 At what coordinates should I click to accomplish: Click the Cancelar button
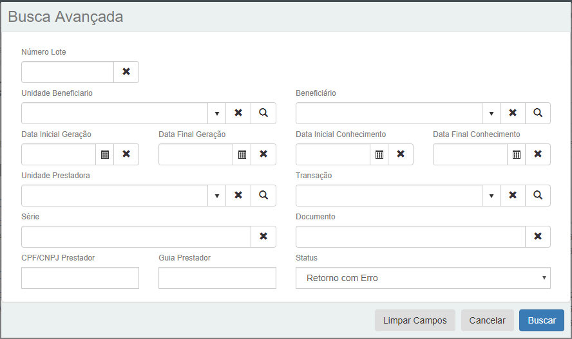(x=488, y=320)
